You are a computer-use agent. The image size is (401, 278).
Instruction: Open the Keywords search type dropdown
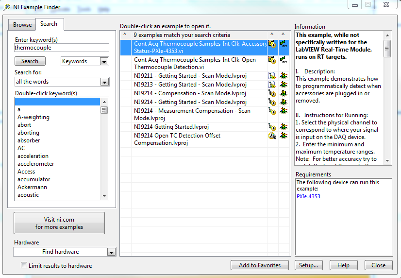coord(104,61)
